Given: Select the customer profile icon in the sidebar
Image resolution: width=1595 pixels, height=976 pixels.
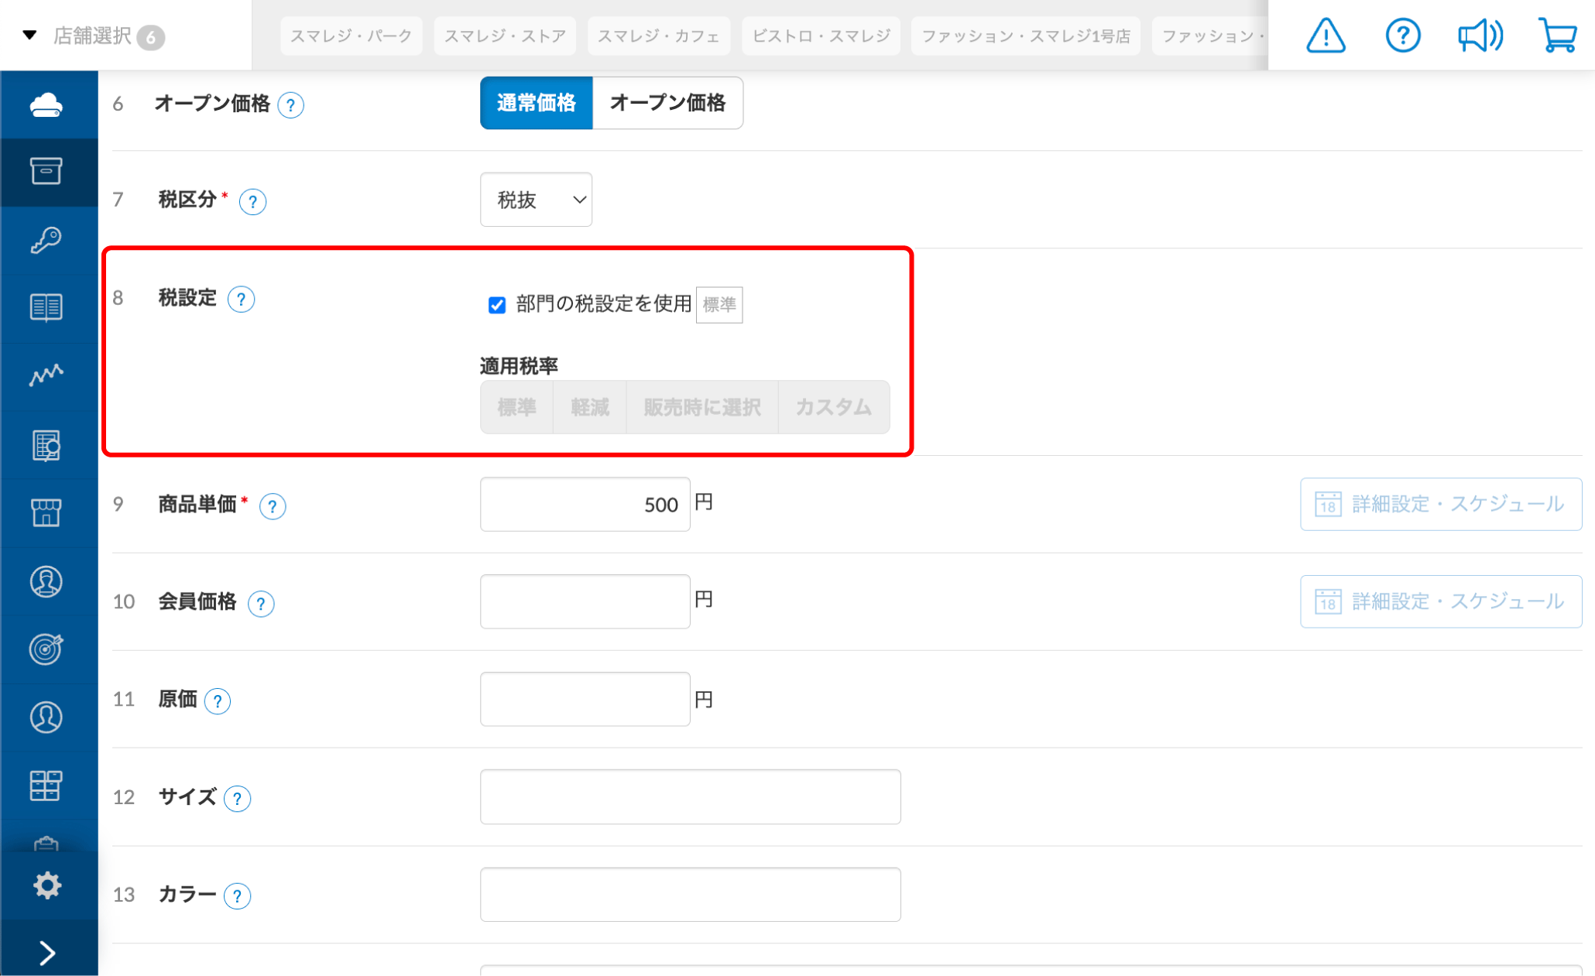Looking at the screenshot, I should click(47, 582).
